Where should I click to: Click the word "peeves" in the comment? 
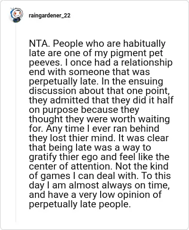tap(44, 63)
